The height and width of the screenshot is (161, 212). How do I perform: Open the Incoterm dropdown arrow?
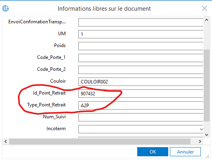point(201,129)
